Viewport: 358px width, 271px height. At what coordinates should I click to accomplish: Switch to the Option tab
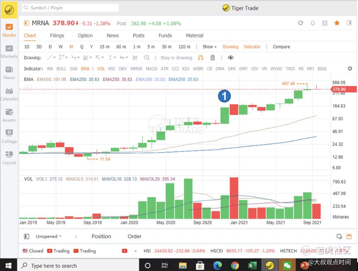pos(85,36)
